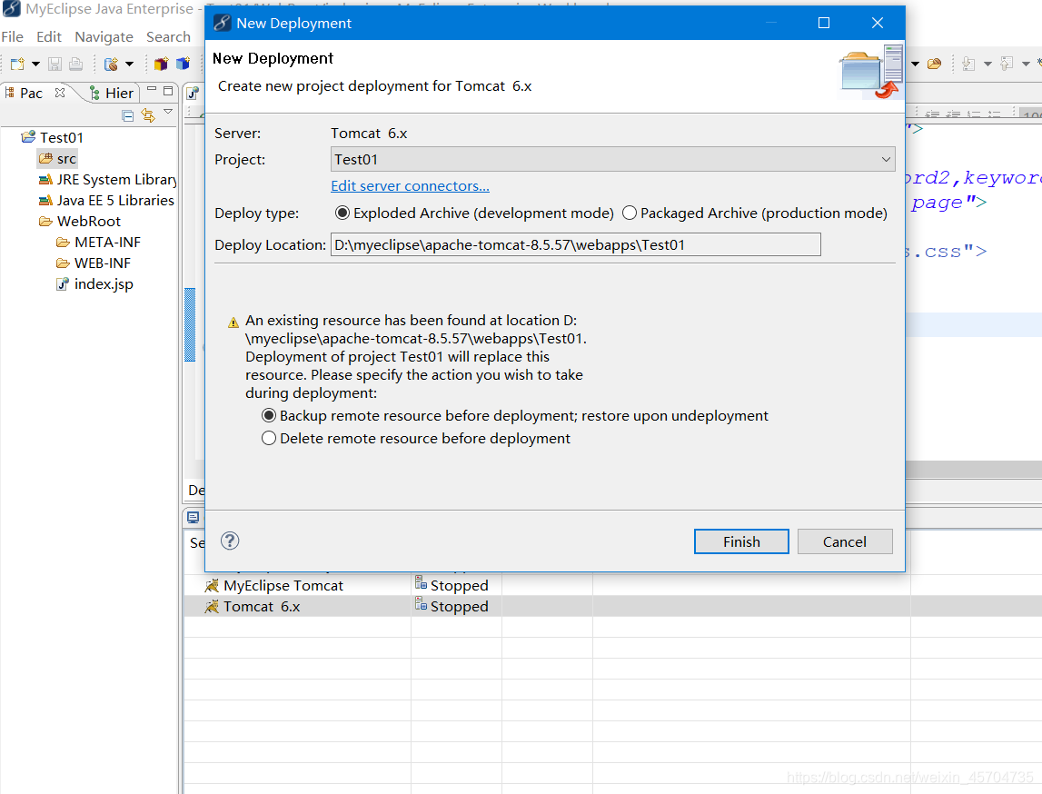Image resolution: width=1042 pixels, height=794 pixels.
Task: Click the new database/bean wizard toolbar icon
Action: 111,64
